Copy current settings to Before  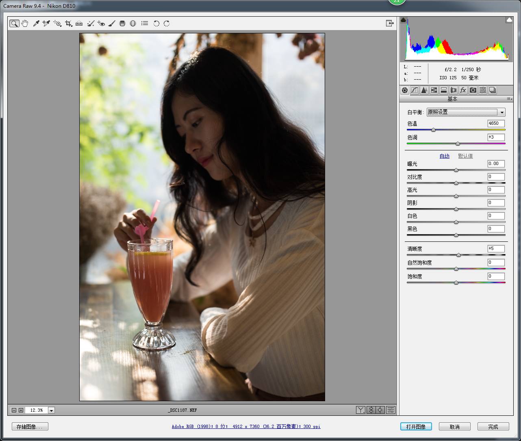tap(380, 410)
